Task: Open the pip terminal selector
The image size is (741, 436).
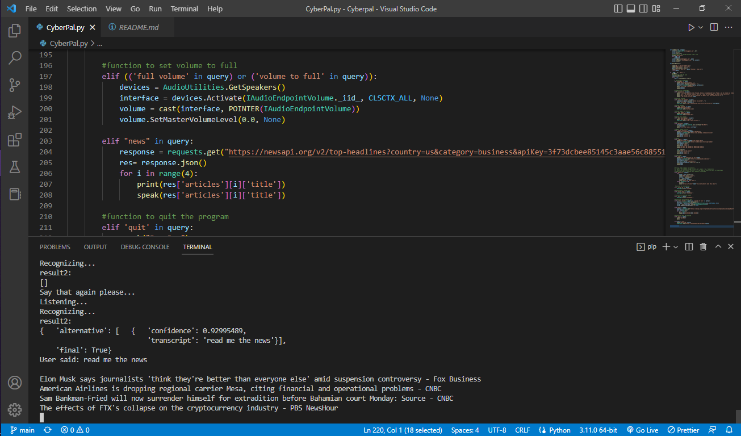Action: (x=646, y=247)
